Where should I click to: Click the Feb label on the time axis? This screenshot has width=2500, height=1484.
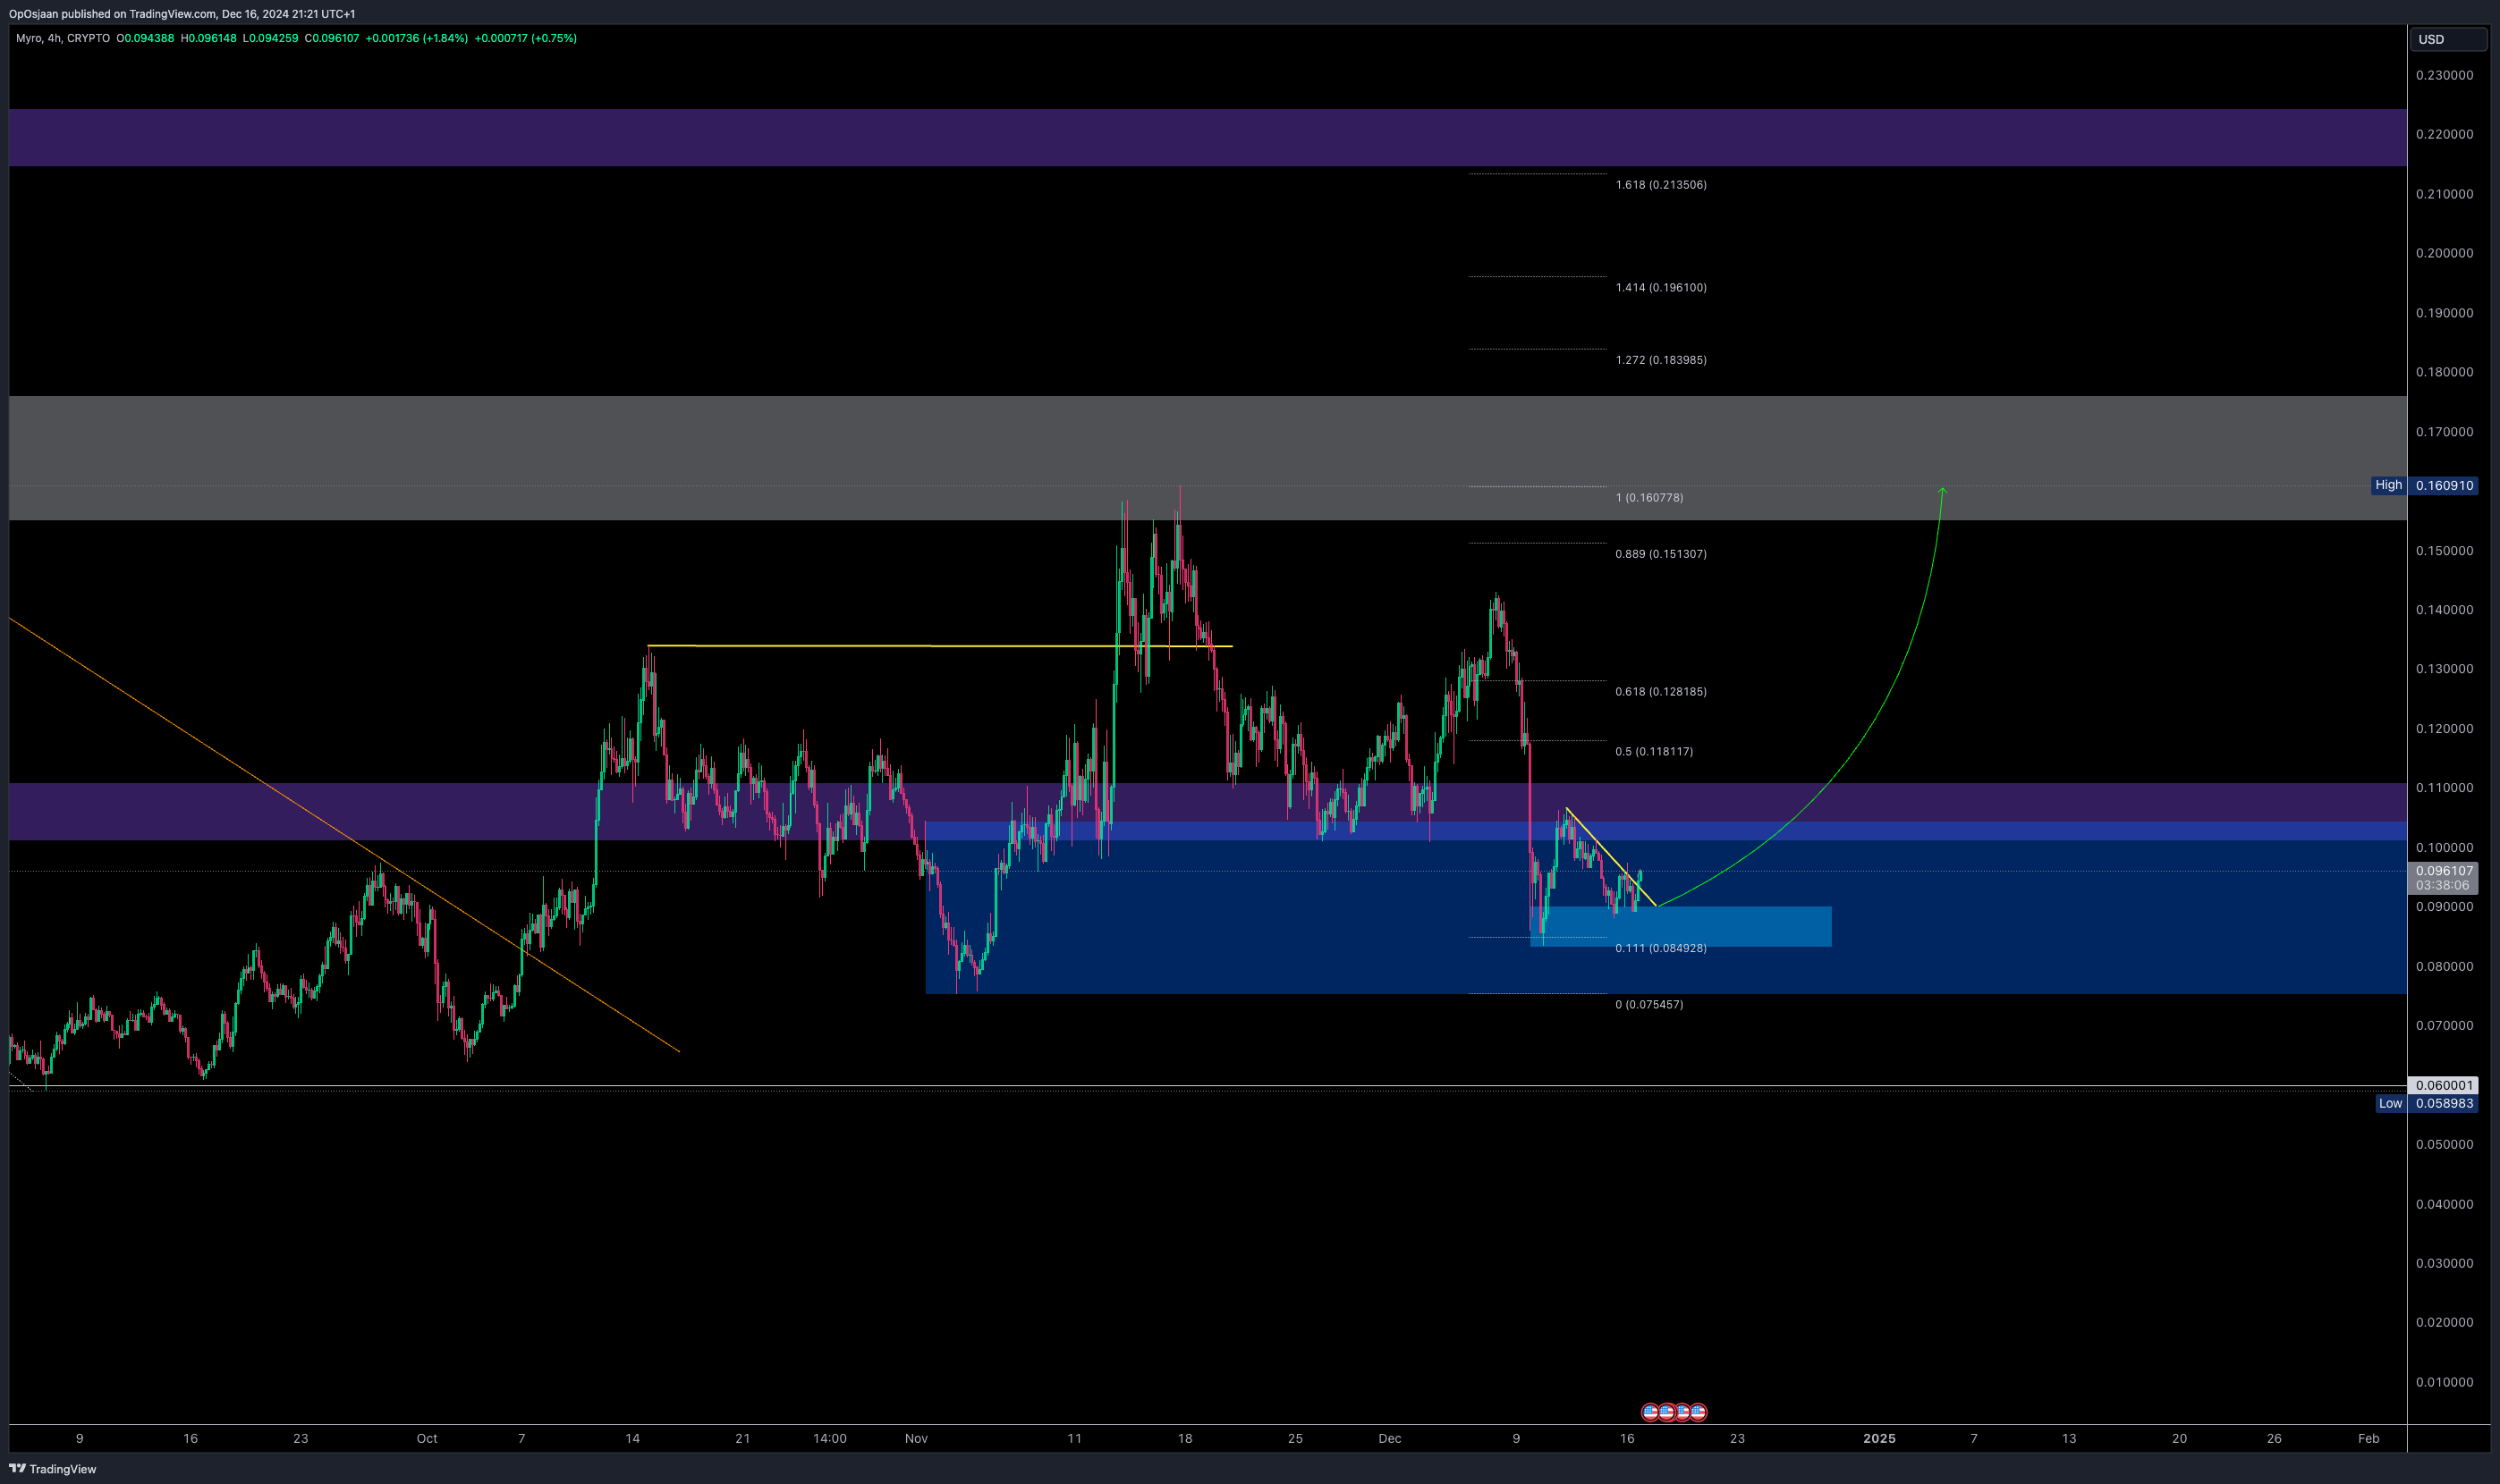[x=2368, y=1439]
